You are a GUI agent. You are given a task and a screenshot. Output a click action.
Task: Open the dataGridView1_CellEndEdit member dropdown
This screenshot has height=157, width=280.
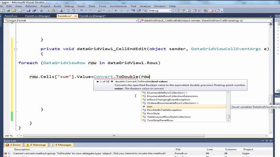click(271, 20)
